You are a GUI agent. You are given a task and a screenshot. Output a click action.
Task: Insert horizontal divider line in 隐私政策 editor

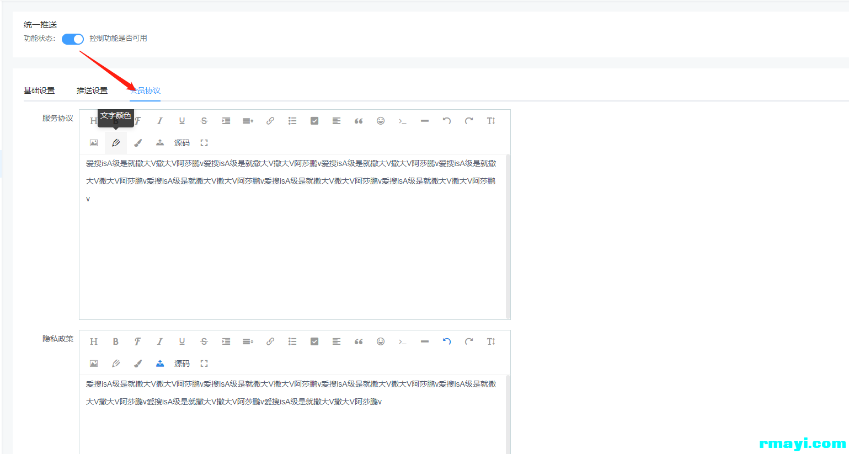pos(425,341)
